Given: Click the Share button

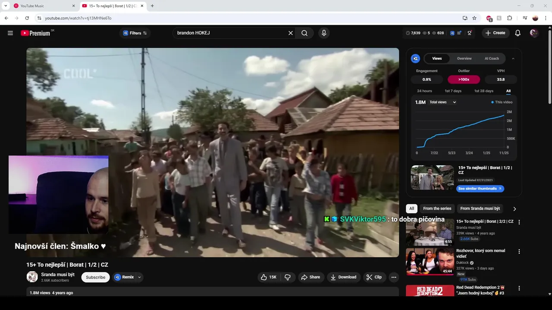Looking at the screenshot, I should tap(310, 277).
